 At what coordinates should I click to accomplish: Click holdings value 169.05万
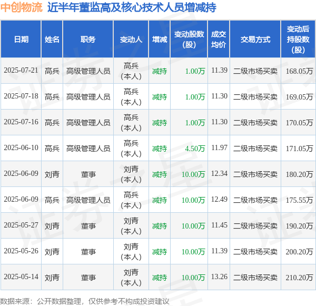pyautogui.click(x=300, y=97)
